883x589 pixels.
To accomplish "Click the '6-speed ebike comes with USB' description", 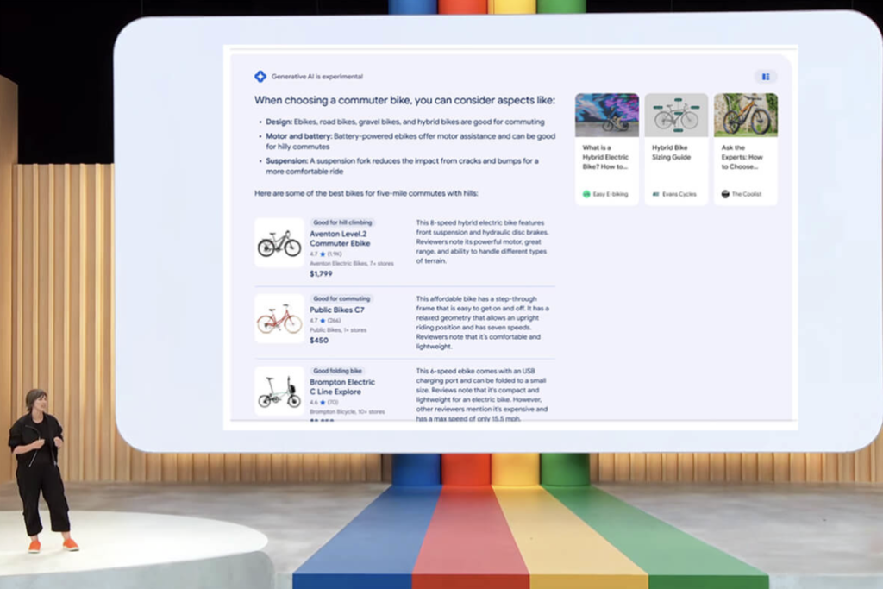I will tap(481, 395).
